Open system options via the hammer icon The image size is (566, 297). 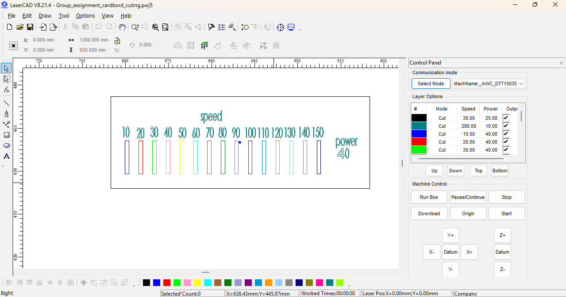click(x=212, y=27)
